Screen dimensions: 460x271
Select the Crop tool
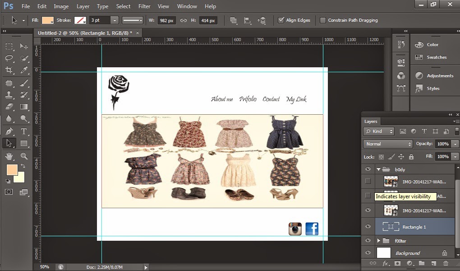coord(9,70)
